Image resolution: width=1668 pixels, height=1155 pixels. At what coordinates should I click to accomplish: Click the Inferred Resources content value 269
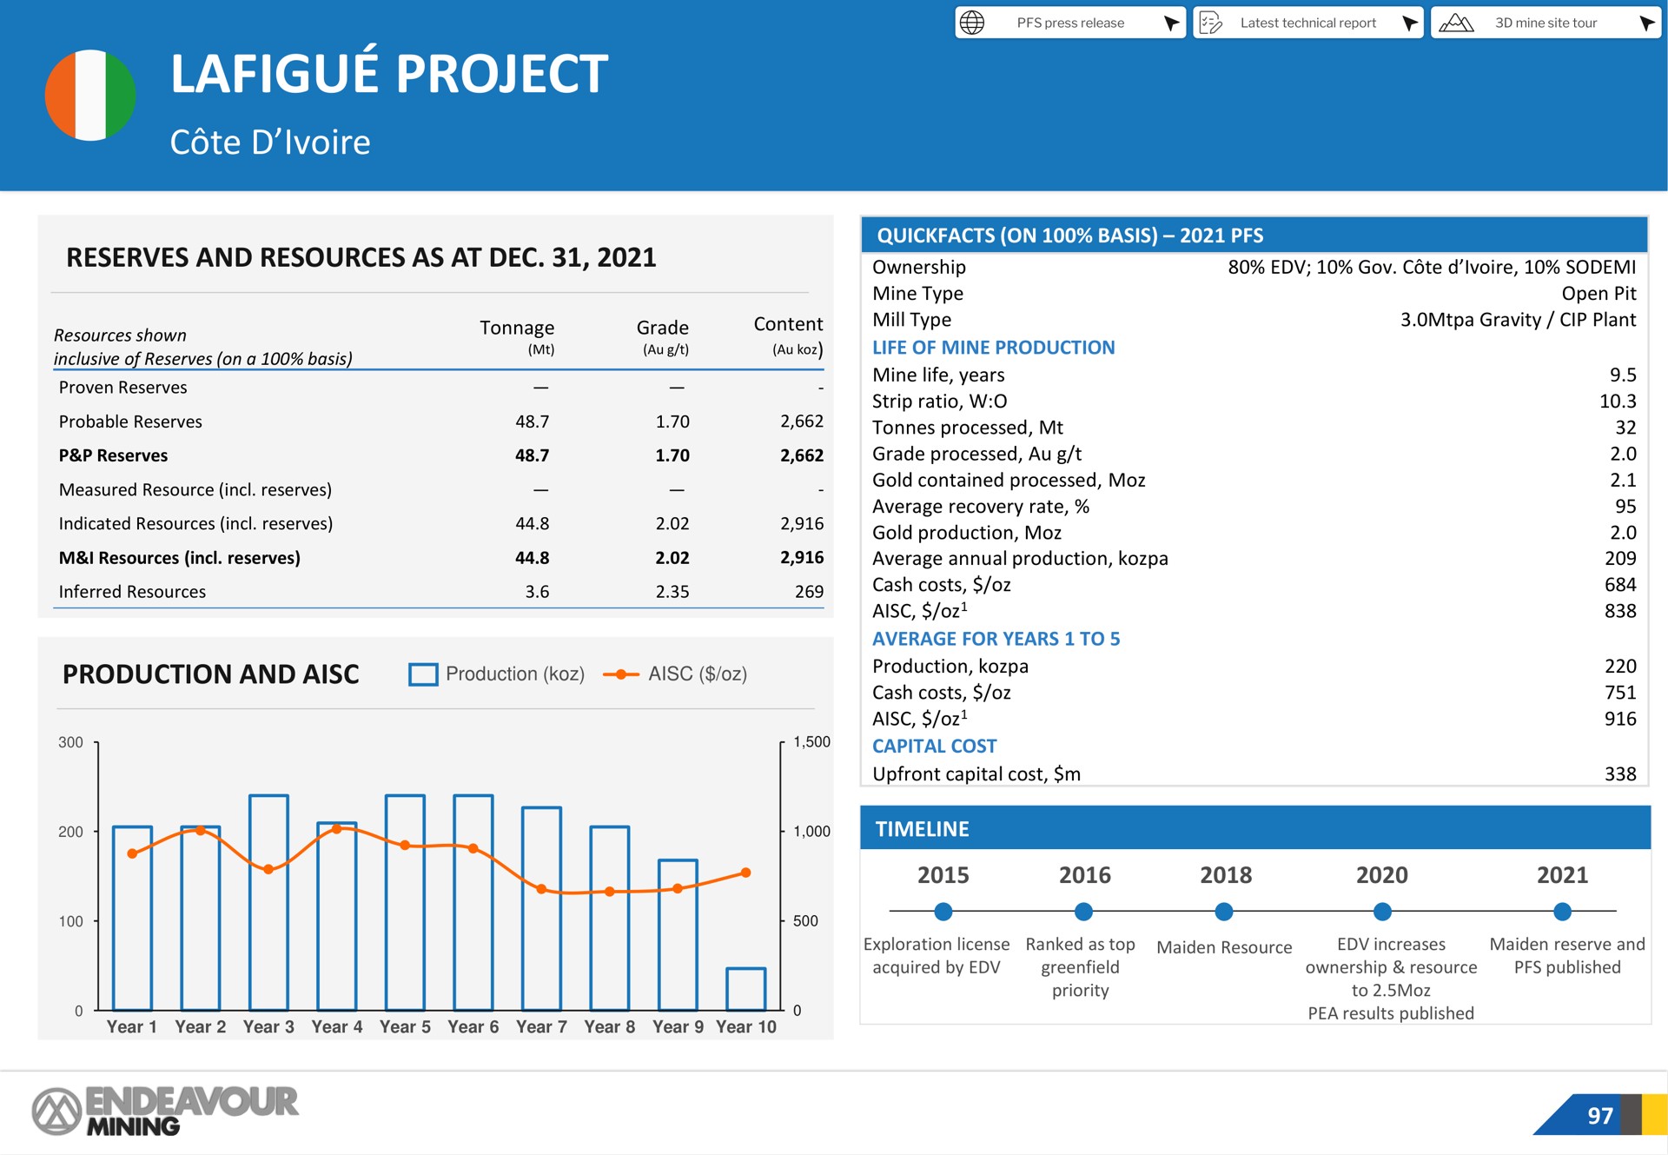[x=809, y=592]
